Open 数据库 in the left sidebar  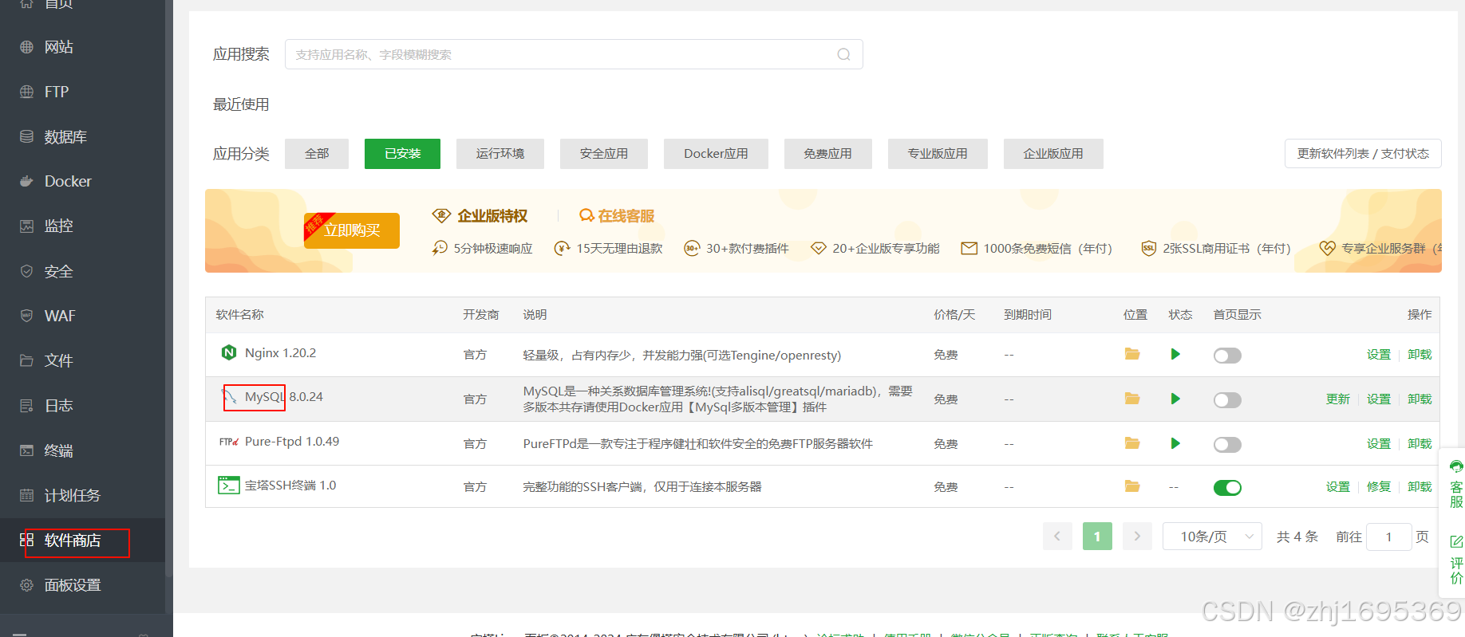(65, 137)
